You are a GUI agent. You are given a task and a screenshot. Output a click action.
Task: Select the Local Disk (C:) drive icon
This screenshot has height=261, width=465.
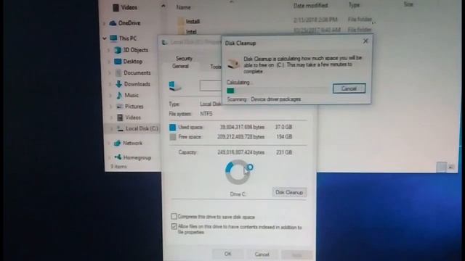click(x=120, y=129)
